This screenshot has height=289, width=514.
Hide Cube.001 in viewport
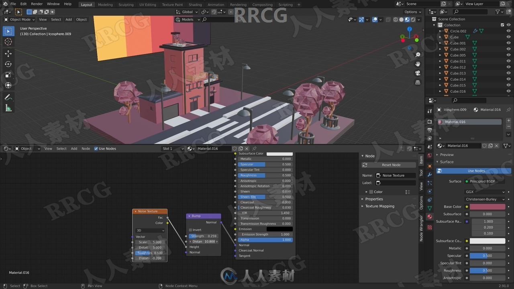(x=508, y=43)
